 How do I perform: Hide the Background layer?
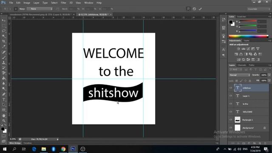click(x=231, y=127)
